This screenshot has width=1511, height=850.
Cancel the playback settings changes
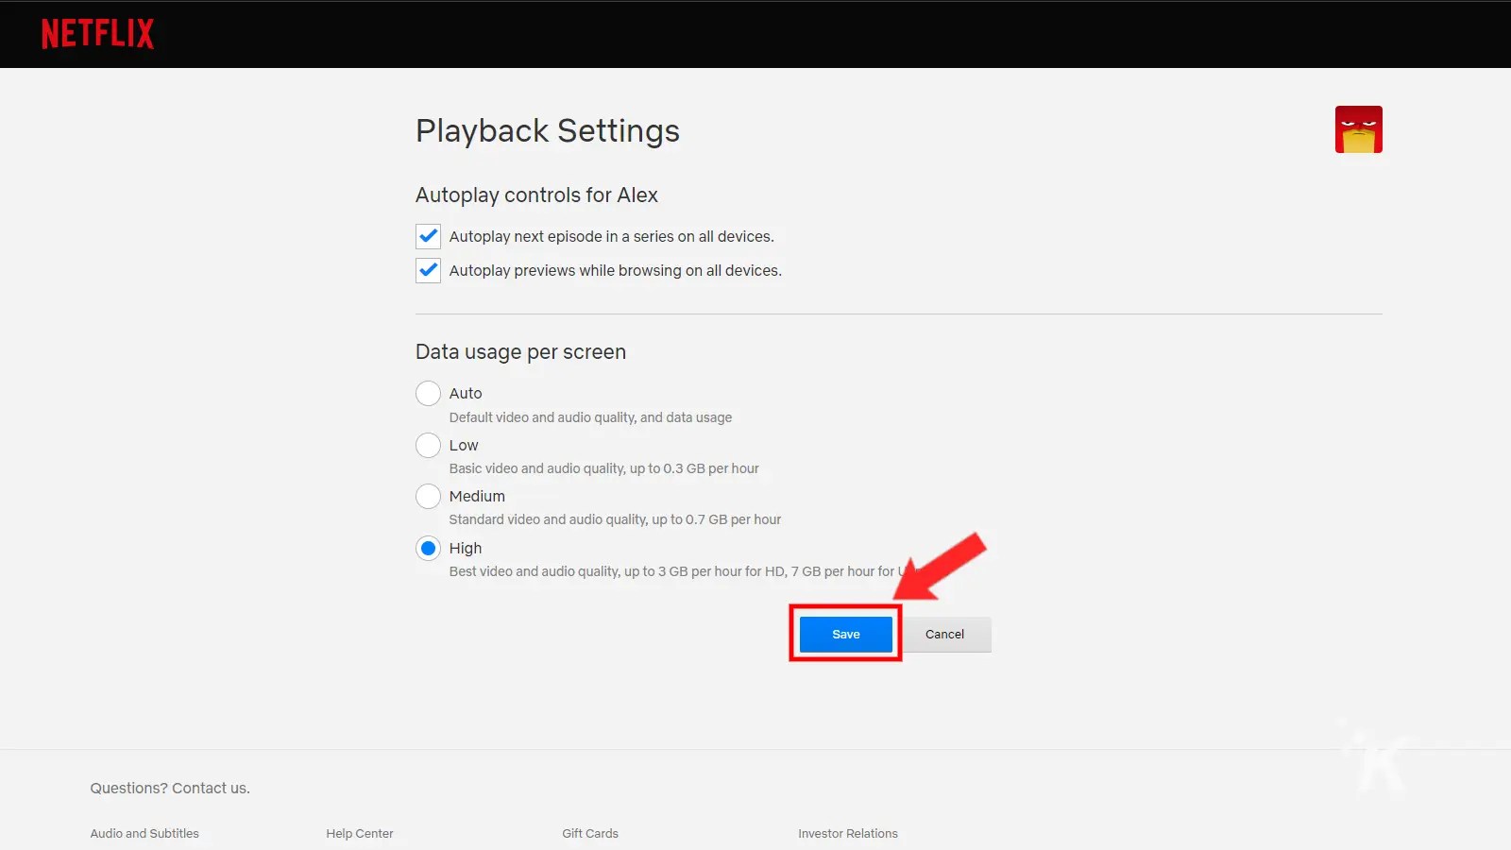945,634
